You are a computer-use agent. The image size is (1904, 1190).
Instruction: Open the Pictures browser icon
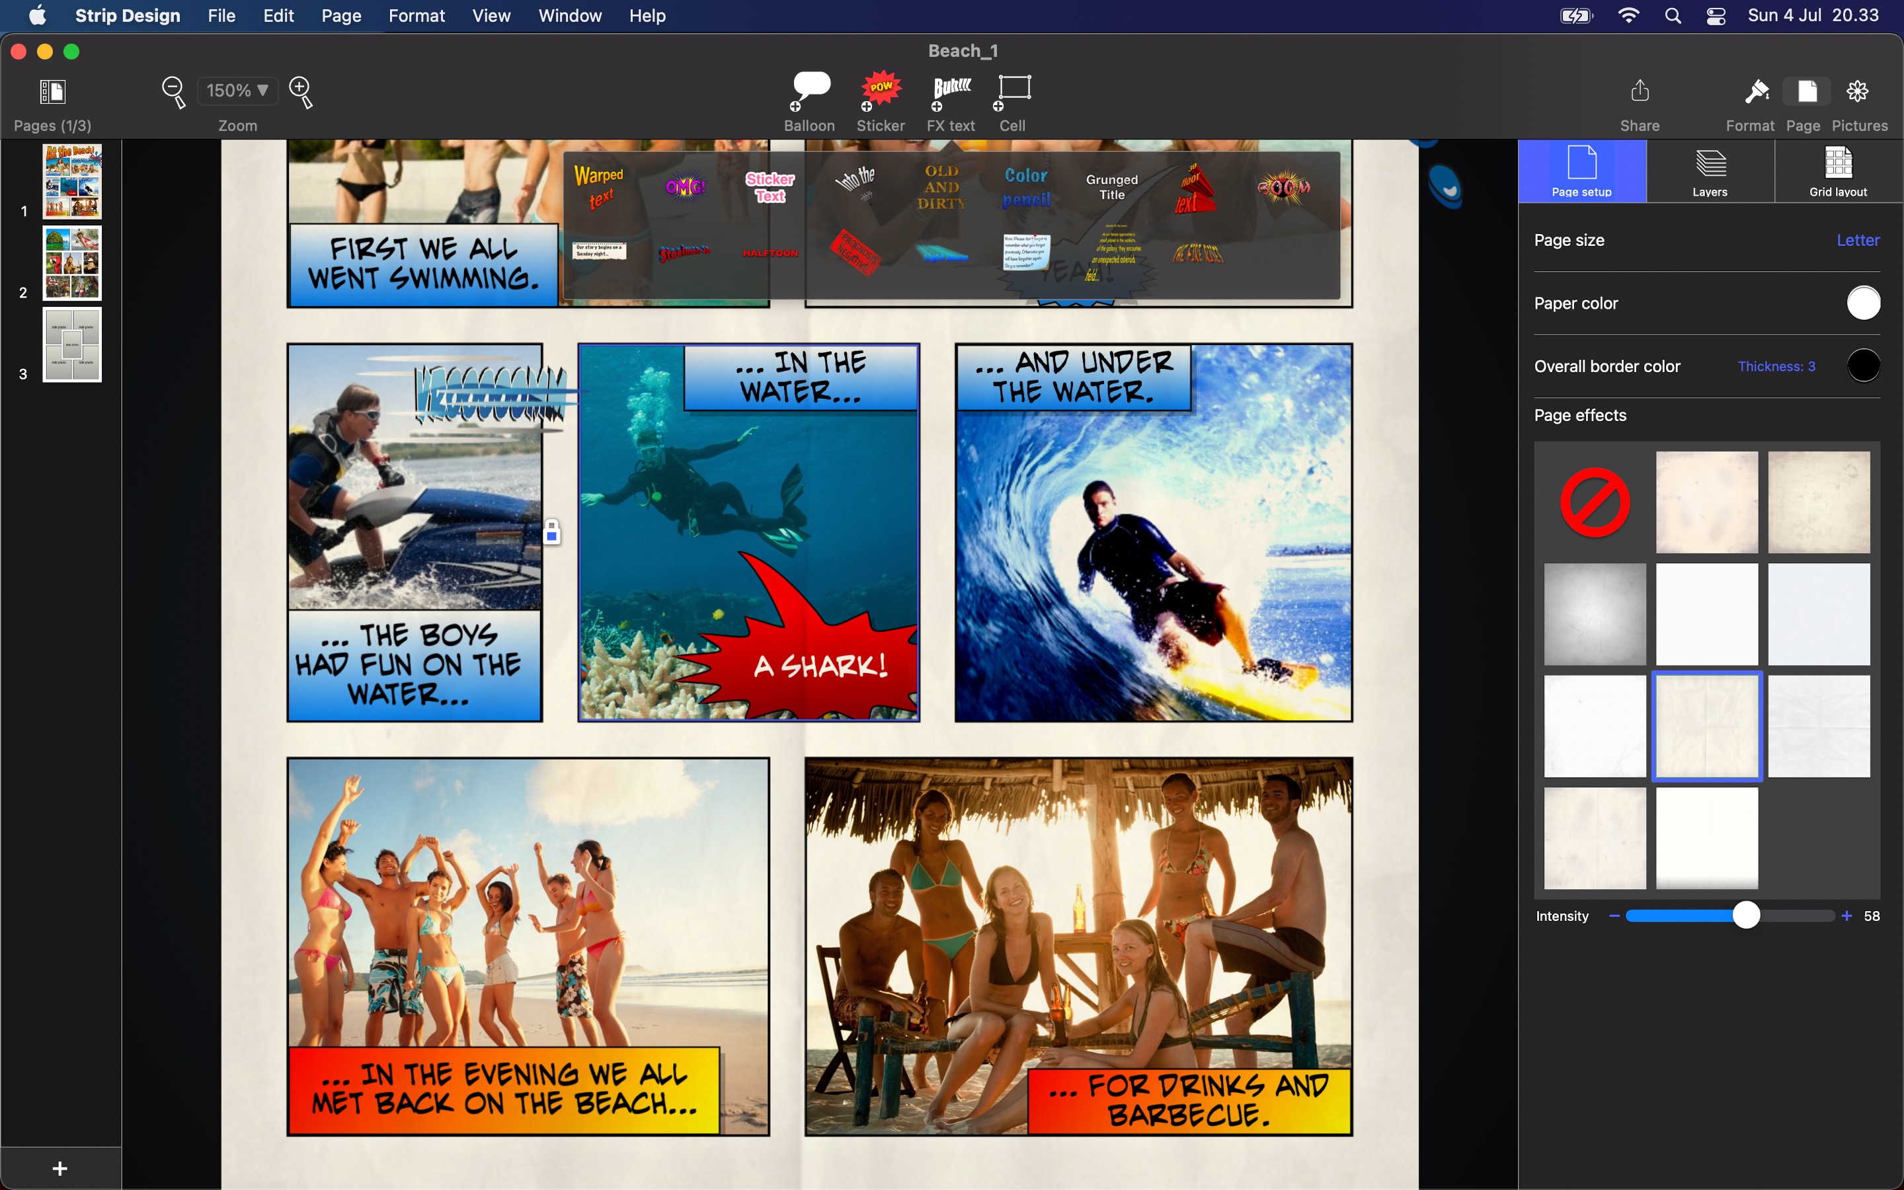[1858, 92]
